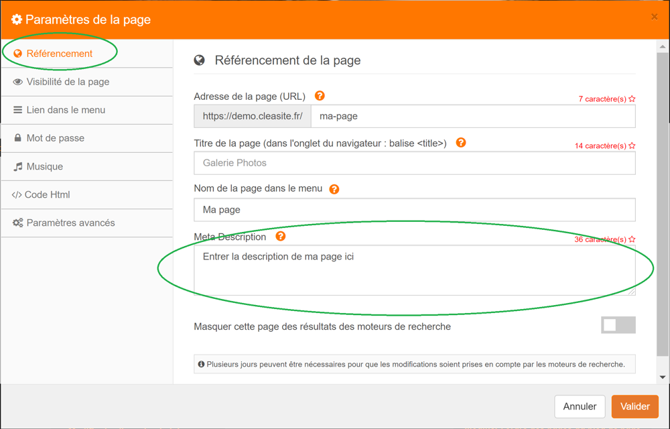Click the Annuler button
This screenshot has width=670, height=429.
[580, 406]
